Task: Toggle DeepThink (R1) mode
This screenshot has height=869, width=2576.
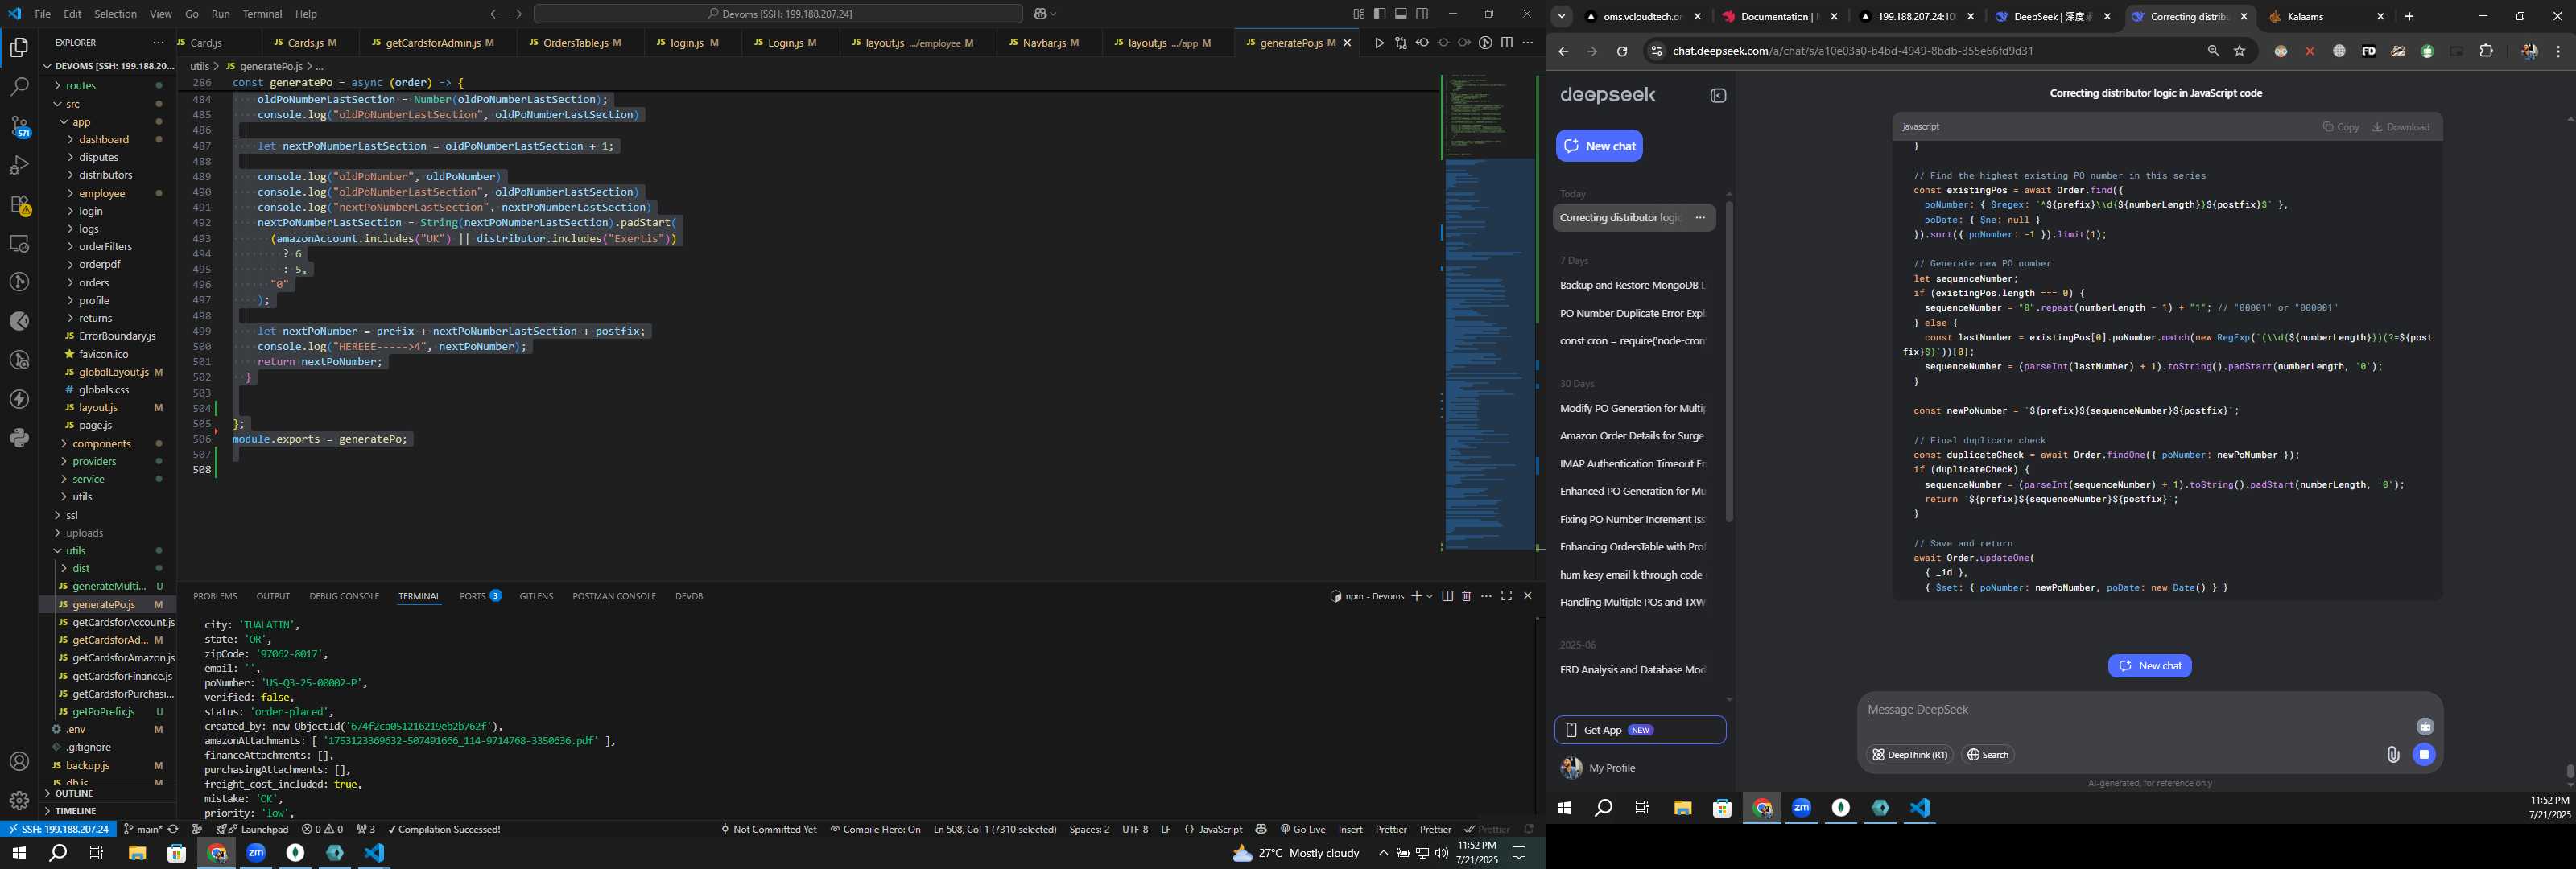Action: click(x=1910, y=755)
